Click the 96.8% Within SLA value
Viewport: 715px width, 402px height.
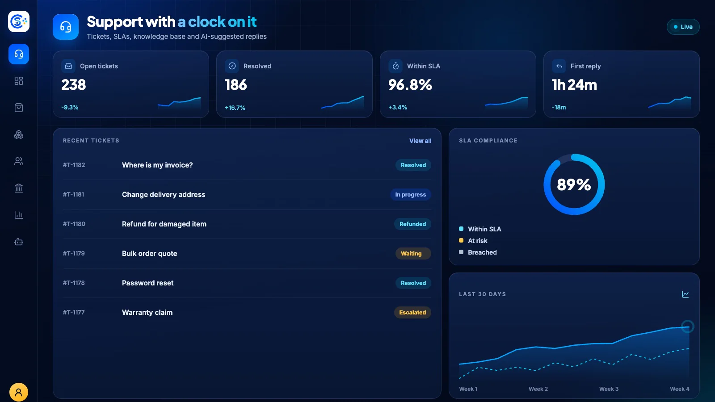click(410, 85)
